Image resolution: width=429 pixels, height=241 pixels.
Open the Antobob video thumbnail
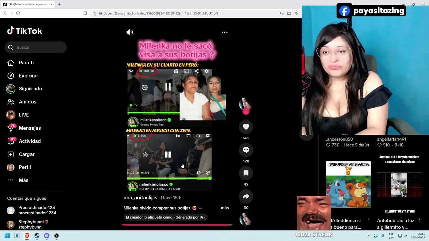(x=399, y=184)
